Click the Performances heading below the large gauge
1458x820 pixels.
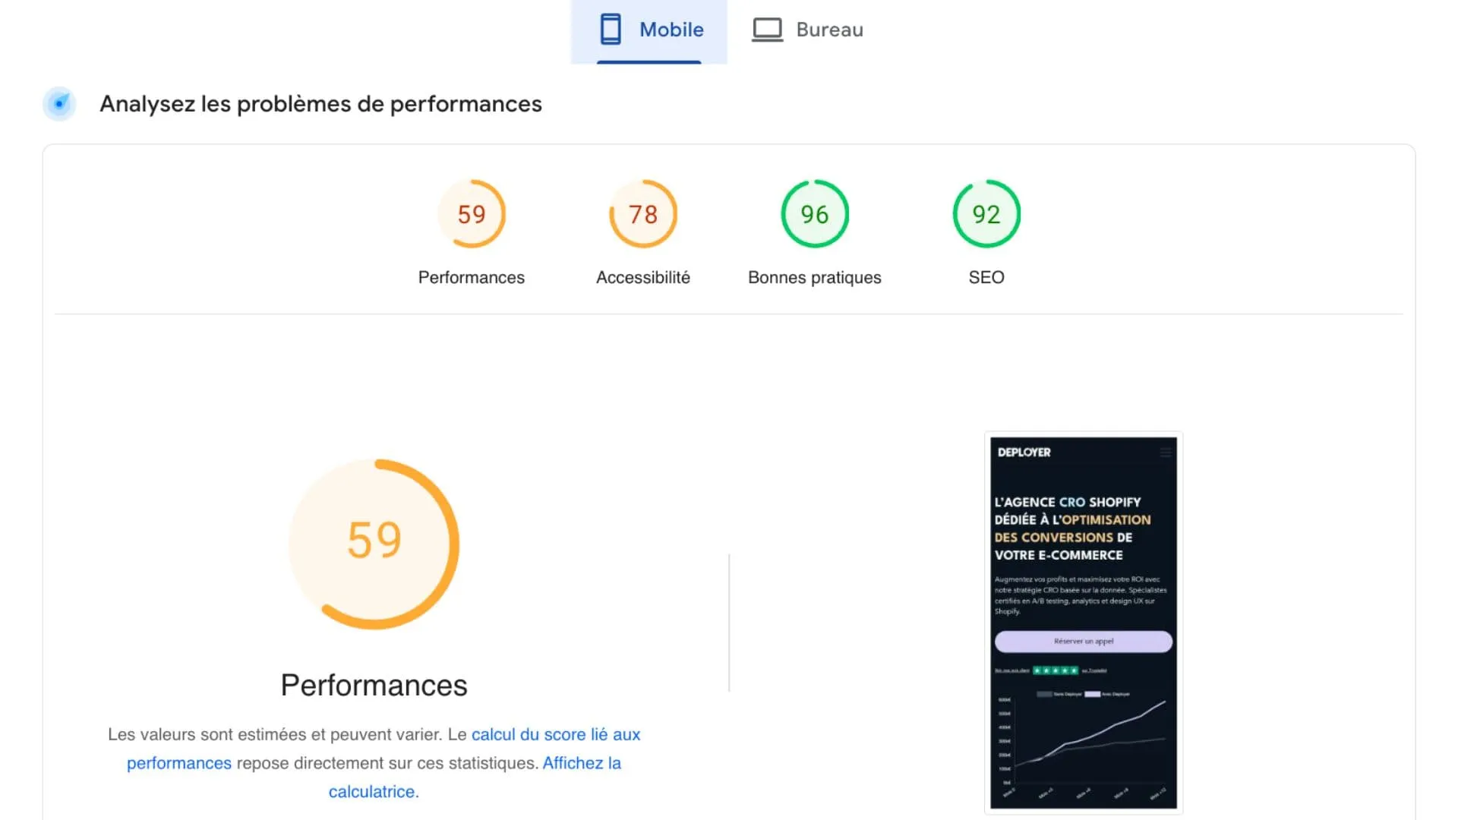click(374, 685)
